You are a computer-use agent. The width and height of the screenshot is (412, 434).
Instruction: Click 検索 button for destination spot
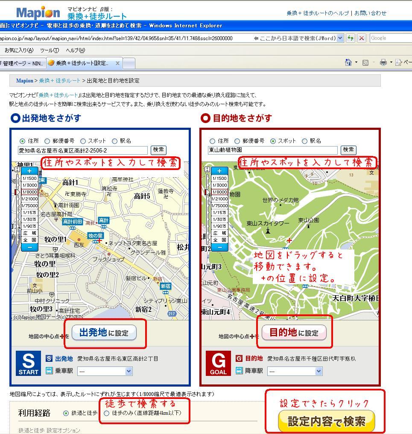click(348, 150)
